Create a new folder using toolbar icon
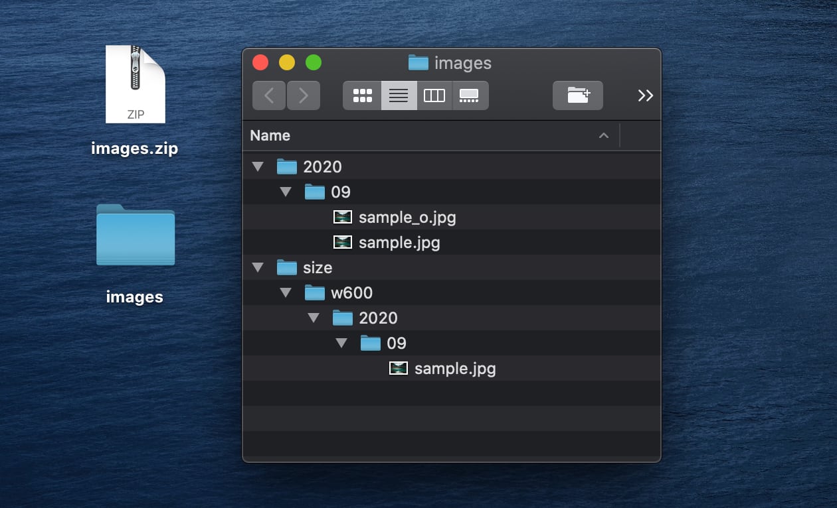Image resolution: width=837 pixels, height=508 pixels. tap(577, 95)
